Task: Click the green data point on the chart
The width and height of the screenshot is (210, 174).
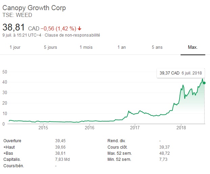Action: tap(204, 83)
